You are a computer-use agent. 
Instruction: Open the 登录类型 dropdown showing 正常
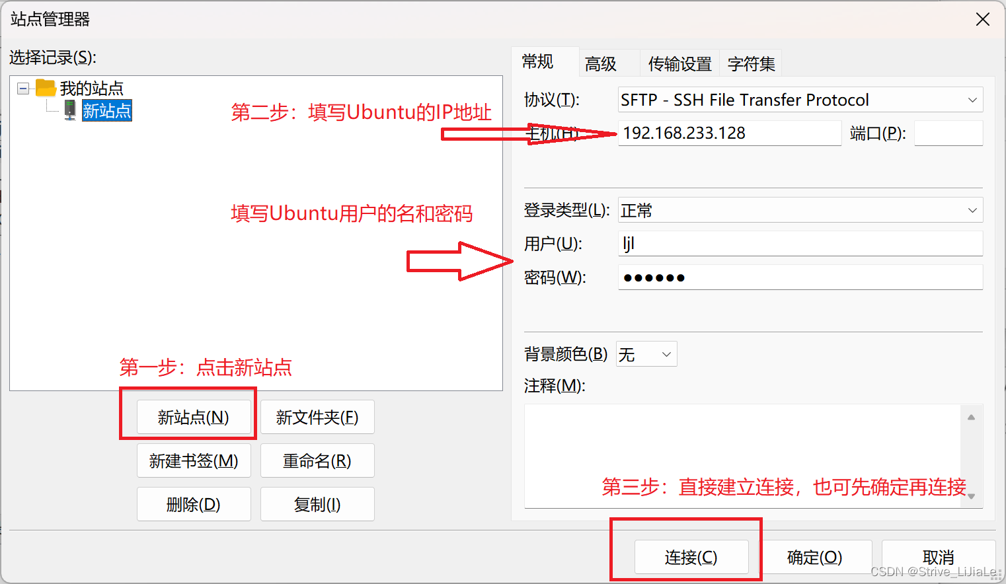[x=800, y=210]
